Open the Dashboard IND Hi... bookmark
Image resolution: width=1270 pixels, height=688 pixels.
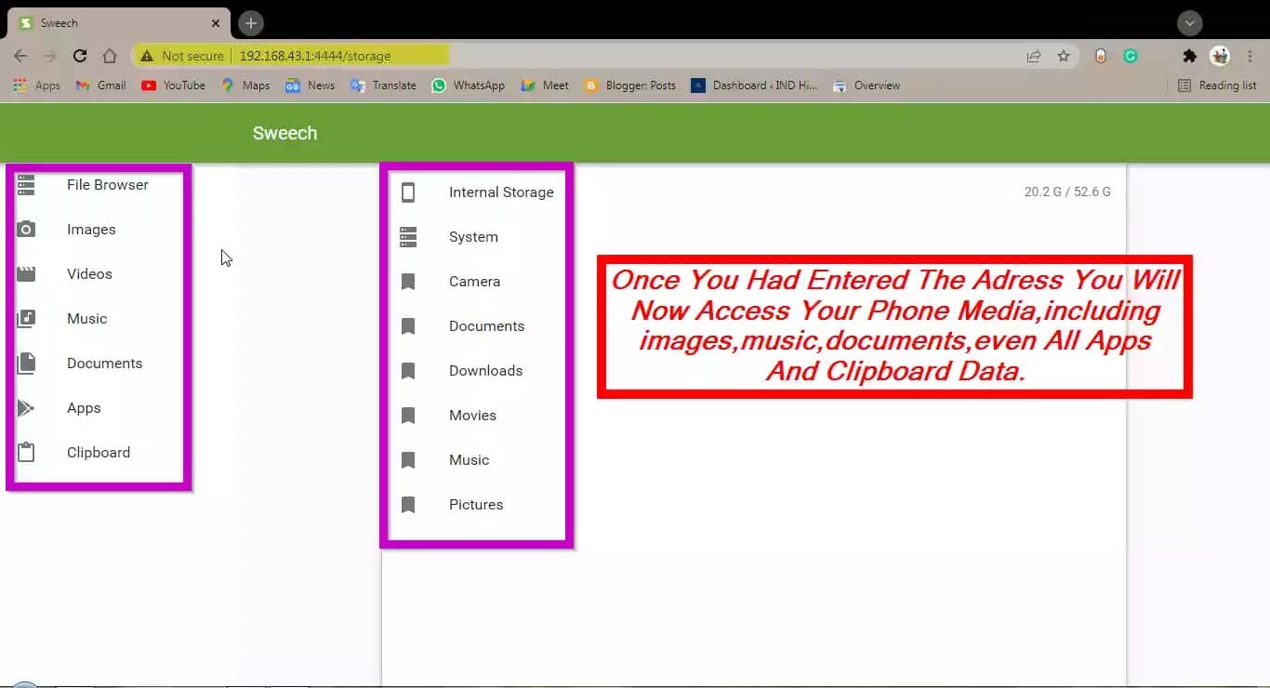(754, 86)
